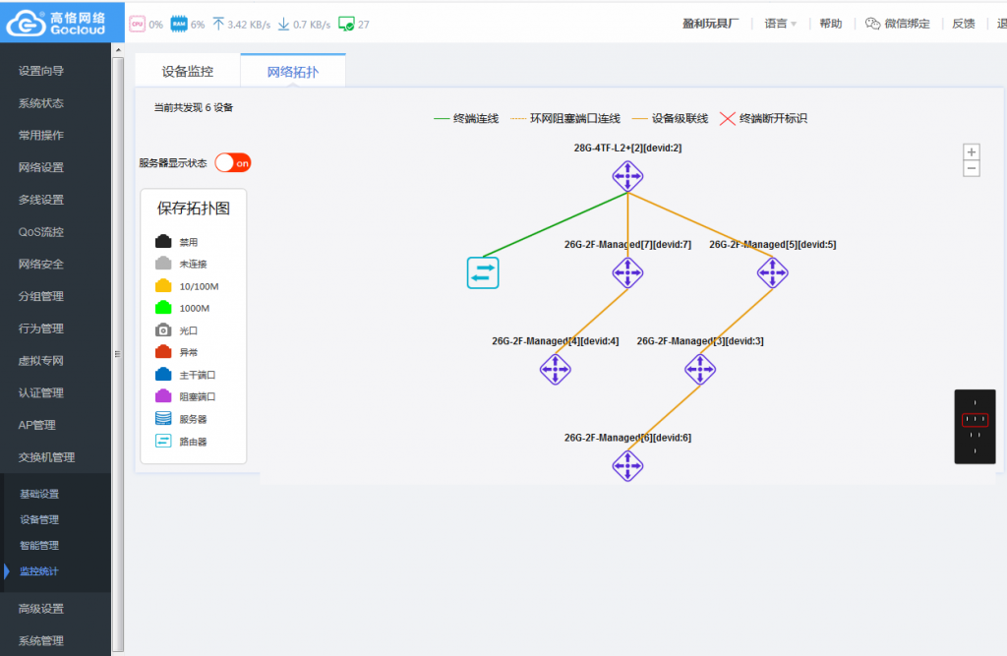Open the 语言 language dropdown
Screen dimensions: 1007x656
[781, 24]
